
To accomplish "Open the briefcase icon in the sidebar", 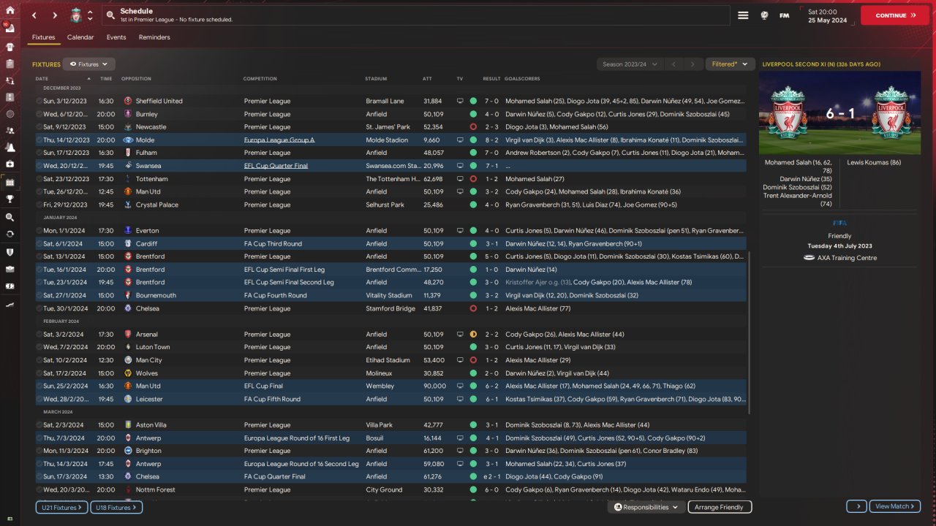I will coord(10,268).
